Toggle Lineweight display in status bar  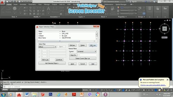(120, 90)
